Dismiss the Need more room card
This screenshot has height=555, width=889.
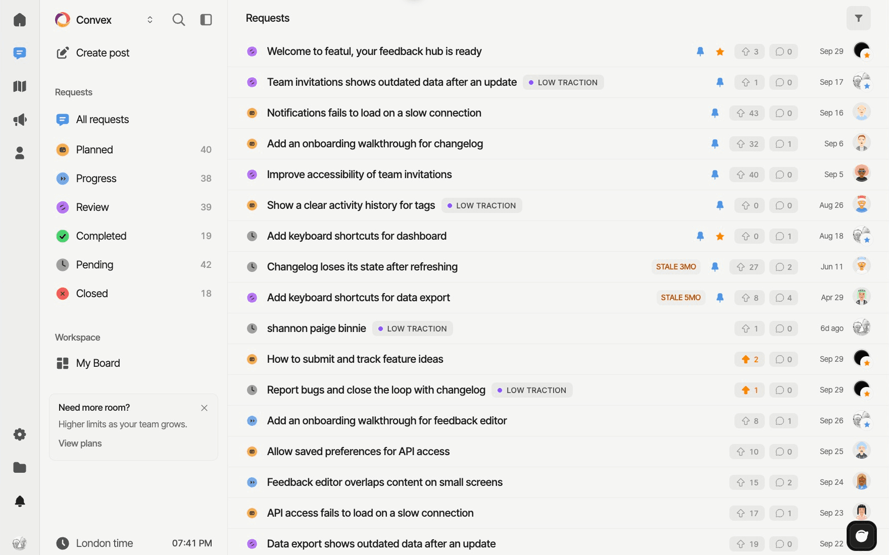(x=204, y=408)
